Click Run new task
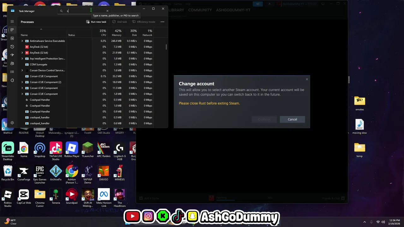The image size is (404, 227). coord(96,22)
